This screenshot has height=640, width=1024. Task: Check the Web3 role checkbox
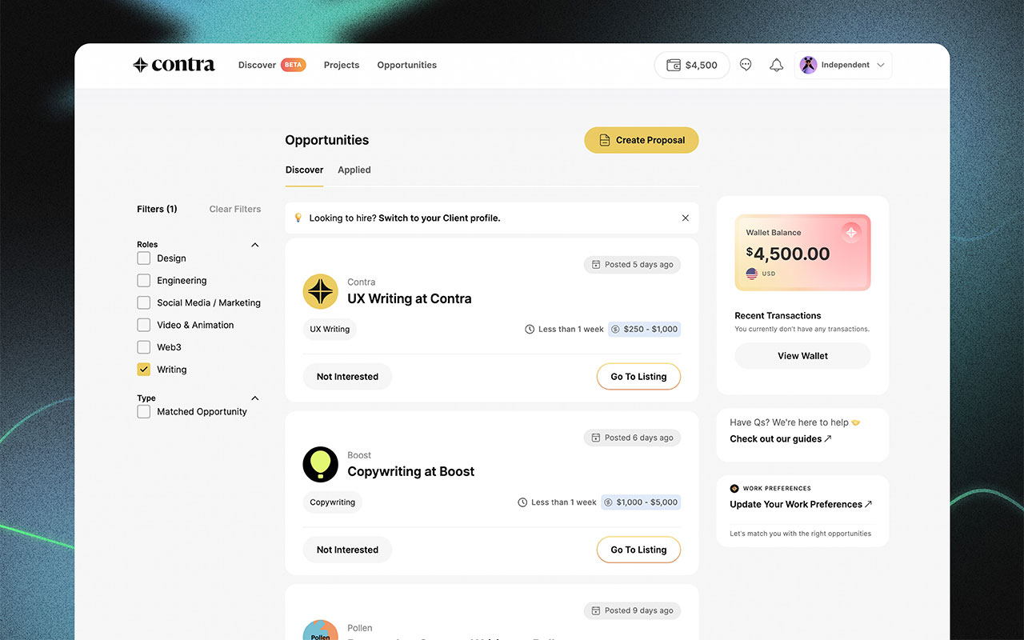coord(144,347)
